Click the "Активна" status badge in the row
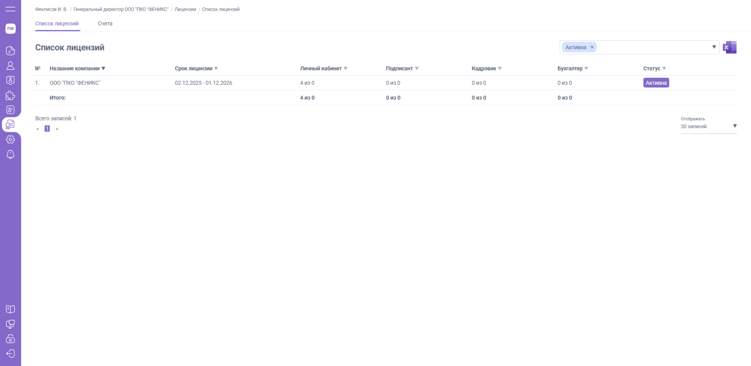The height and width of the screenshot is (366, 751). click(x=656, y=83)
